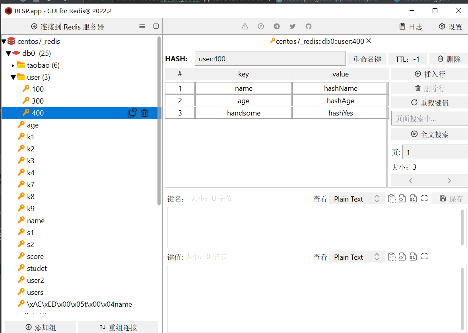Expand 键名 editor to fullscreen

coord(424,198)
